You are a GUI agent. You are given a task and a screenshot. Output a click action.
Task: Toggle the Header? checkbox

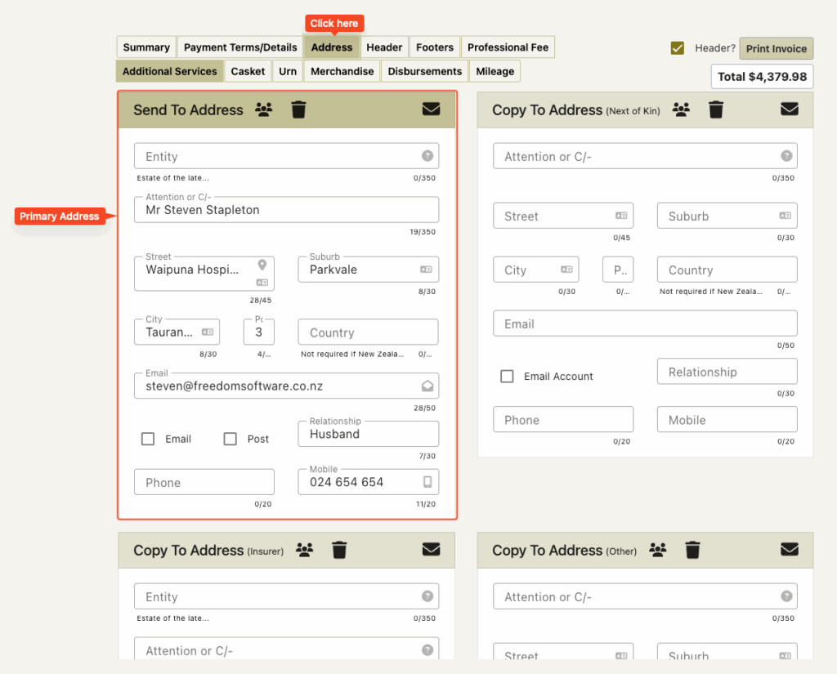(678, 48)
